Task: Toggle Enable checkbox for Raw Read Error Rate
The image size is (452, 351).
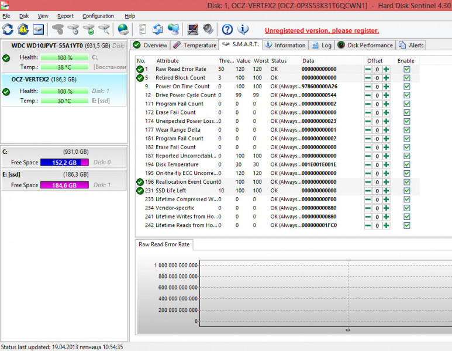Action: pyautogui.click(x=407, y=69)
